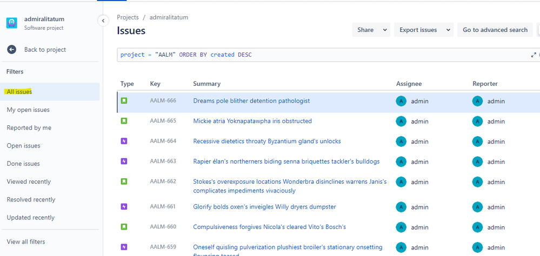Click the assignee avatar in row AALM-663
This screenshot has height=256, width=540.
(401, 161)
